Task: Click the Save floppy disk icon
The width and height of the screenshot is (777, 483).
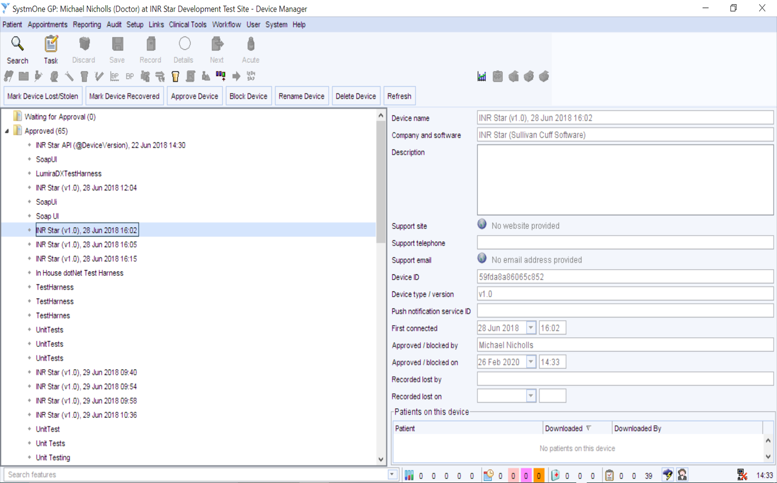Action: click(117, 44)
